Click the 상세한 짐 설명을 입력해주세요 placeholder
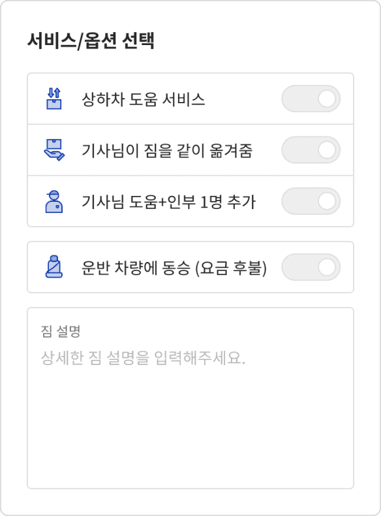Viewport: 381px width, 516px height. (x=143, y=358)
